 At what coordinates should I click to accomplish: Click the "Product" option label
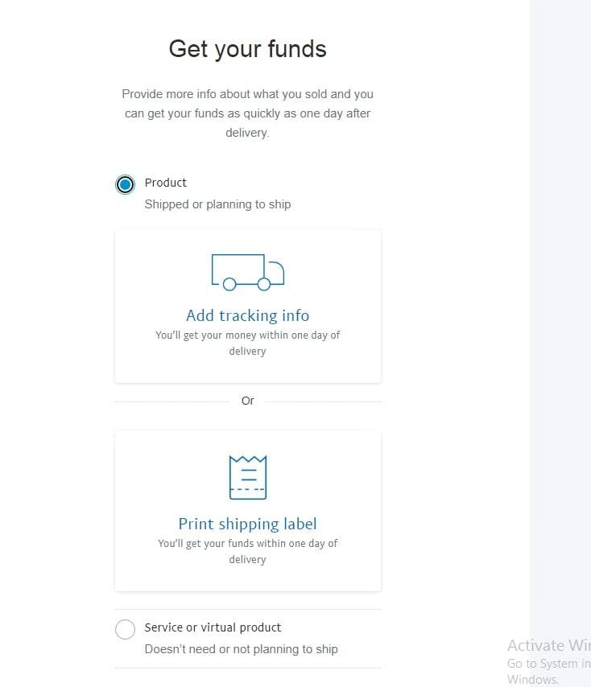pyautogui.click(x=165, y=183)
